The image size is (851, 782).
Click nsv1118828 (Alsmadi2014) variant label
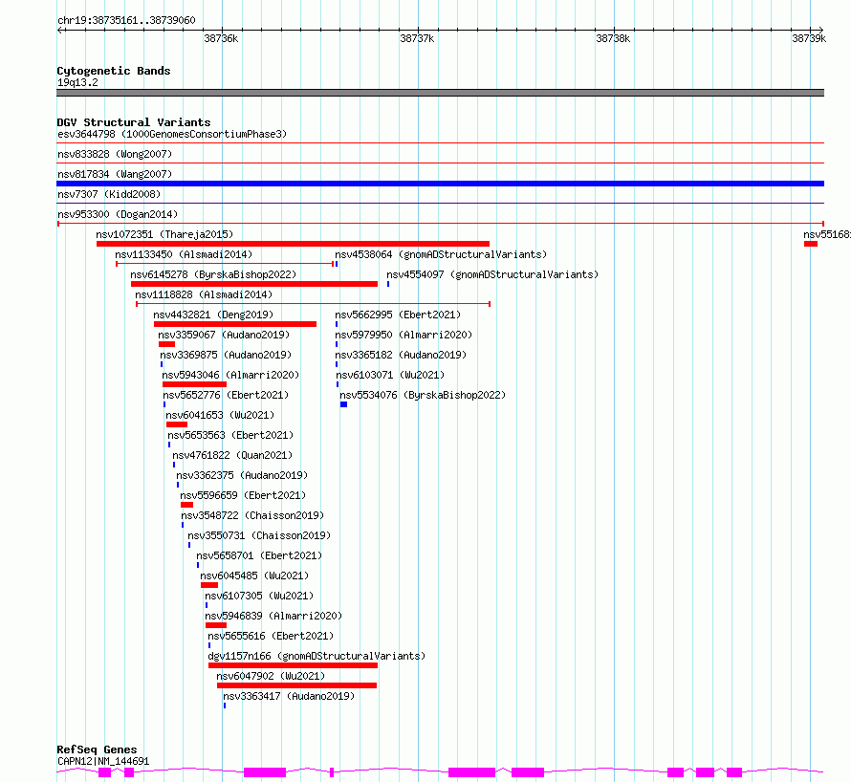pyautogui.click(x=204, y=294)
